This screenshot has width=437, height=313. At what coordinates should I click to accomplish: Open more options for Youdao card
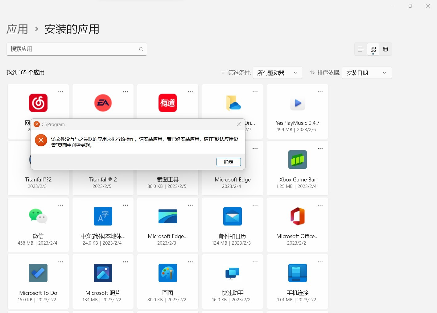point(190,92)
